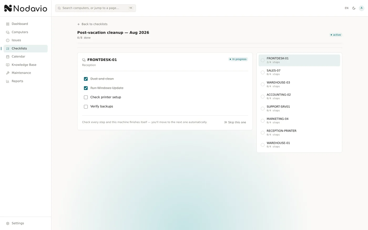Switch language via the EN button
Image resolution: width=368 pixels, height=230 pixels.
pyautogui.click(x=346, y=8)
